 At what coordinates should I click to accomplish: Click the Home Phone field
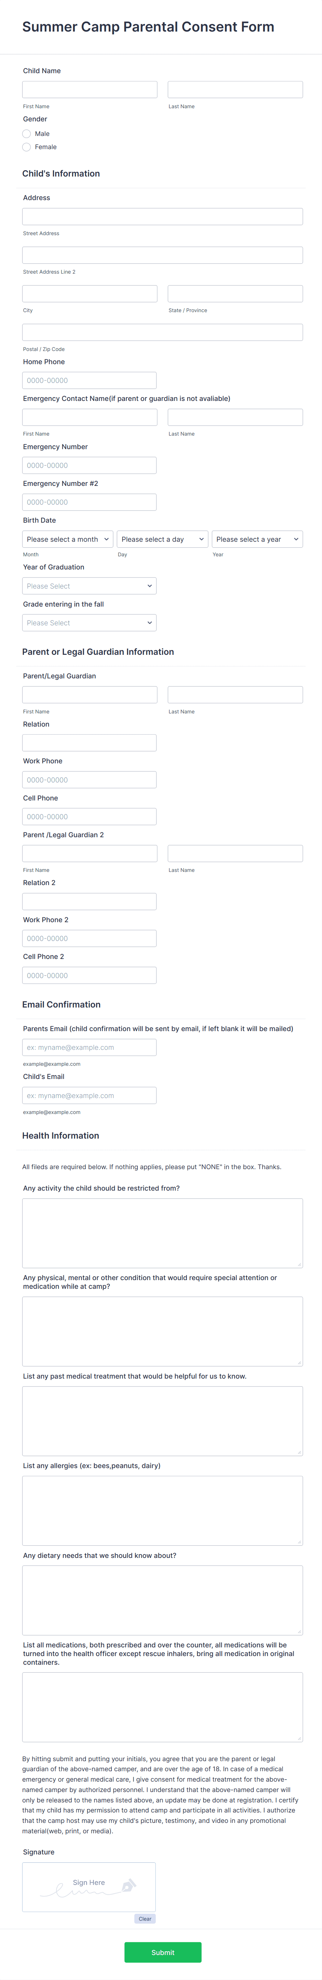89,380
